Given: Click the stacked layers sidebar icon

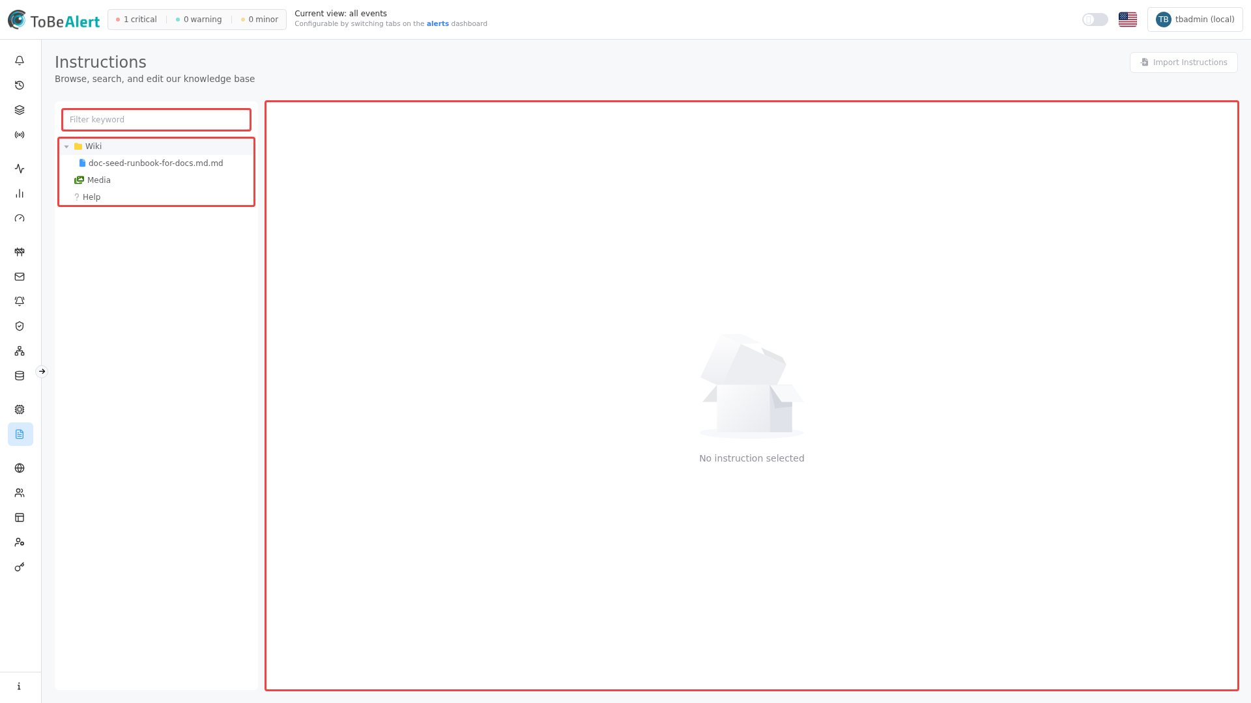Looking at the screenshot, I should [x=20, y=110].
